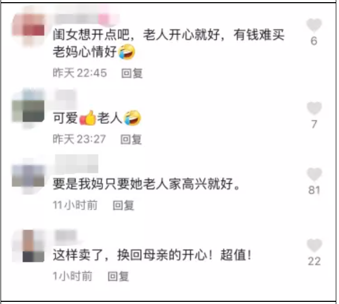The height and width of the screenshot is (304, 339).
Task: Click the timestamp 11小时前
Action: coord(75,205)
